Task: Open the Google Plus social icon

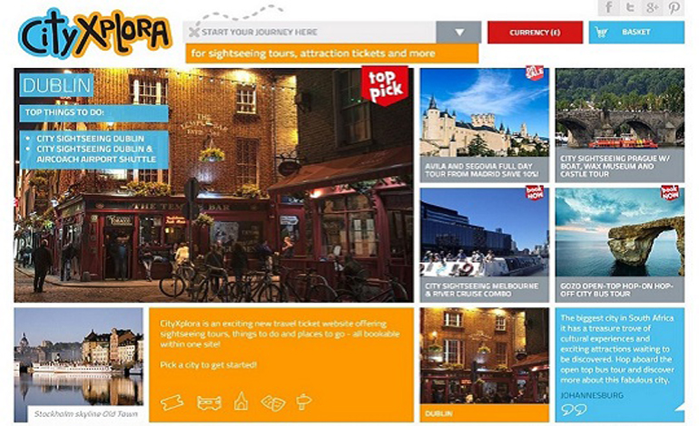Action: pyautogui.click(x=651, y=7)
